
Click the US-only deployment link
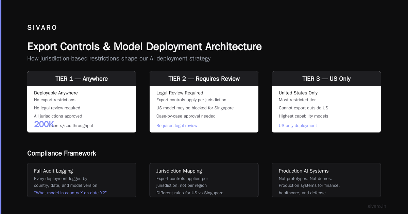pyautogui.click(x=298, y=126)
